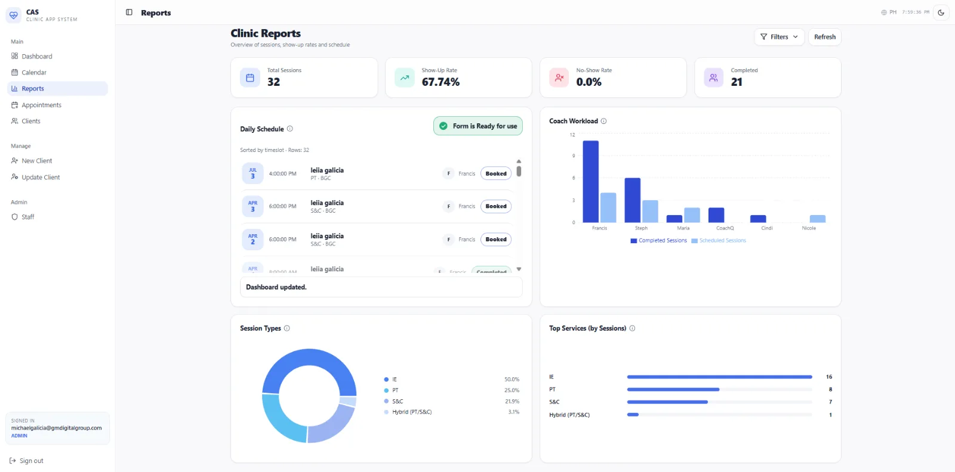This screenshot has height=472, width=955.
Task: Click CoachQ completed sessions bar
Action: (716, 215)
